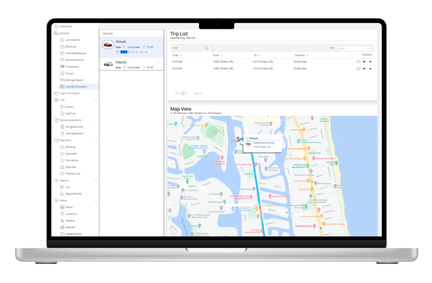The image size is (432, 283).
Task: Open the Vehicles menu in sidebar
Action: pos(62,33)
